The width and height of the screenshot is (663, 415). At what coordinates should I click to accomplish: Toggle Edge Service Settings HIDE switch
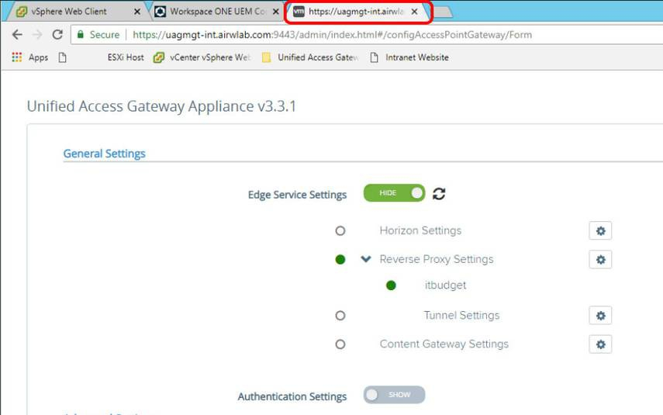pos(394,194)
